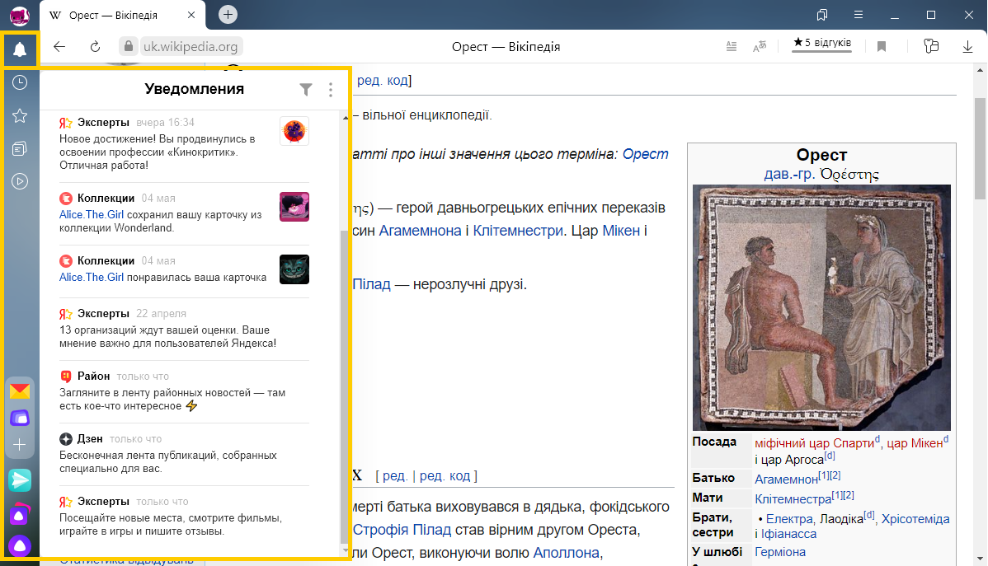
Task: Open the Строфія link
Action: (x=382, y=530)
